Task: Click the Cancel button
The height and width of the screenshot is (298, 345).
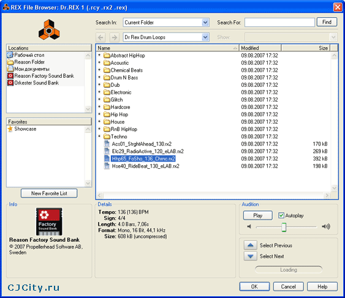Action: click(x=288, y=286)
